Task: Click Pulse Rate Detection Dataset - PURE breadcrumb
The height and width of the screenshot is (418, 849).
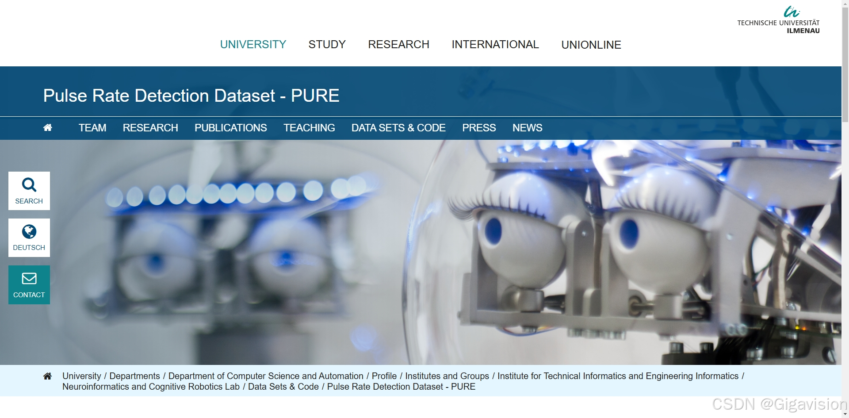Action: (401, 387)
